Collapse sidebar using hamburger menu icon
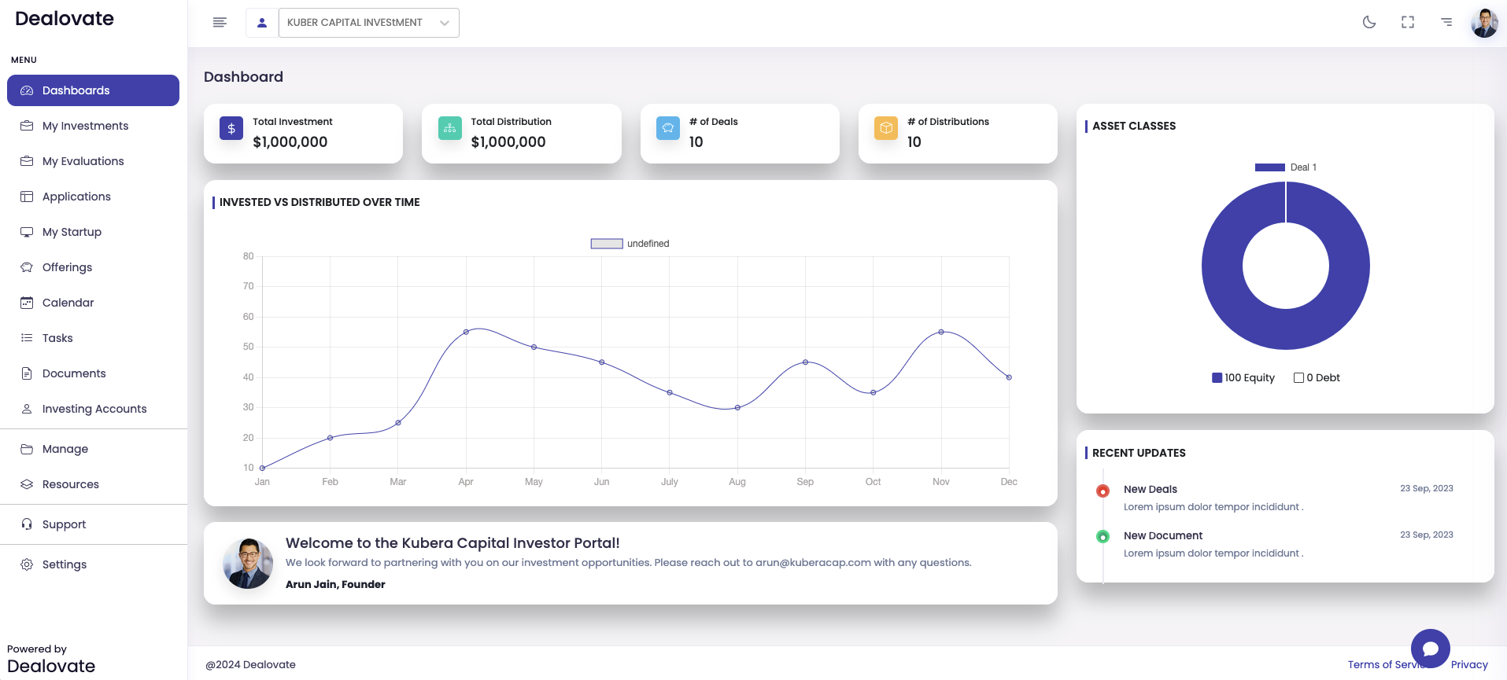 tap(220, 22)
